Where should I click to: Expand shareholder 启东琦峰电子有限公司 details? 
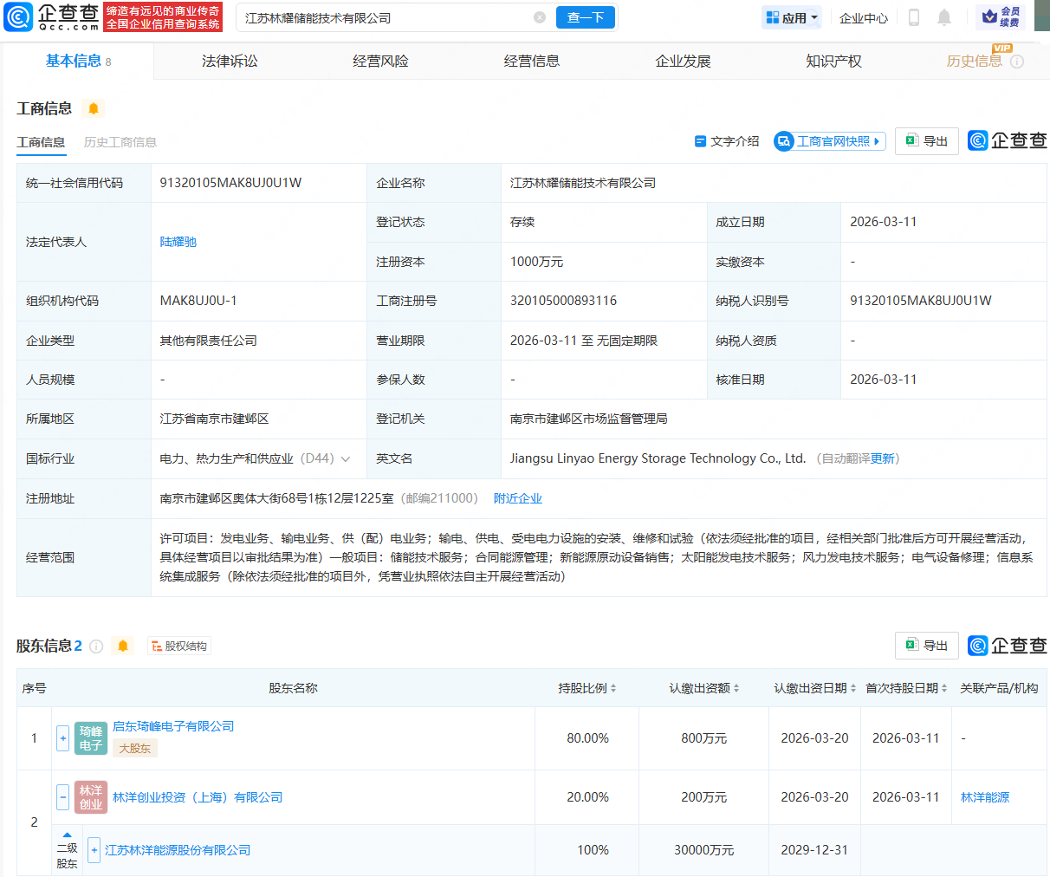click(x=62, y=737)
